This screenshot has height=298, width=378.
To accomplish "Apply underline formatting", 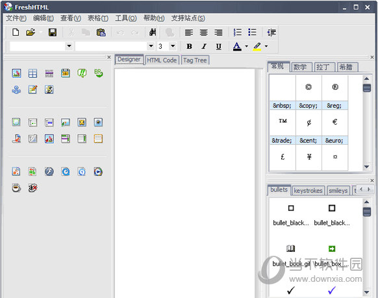I will click(219, 46).
